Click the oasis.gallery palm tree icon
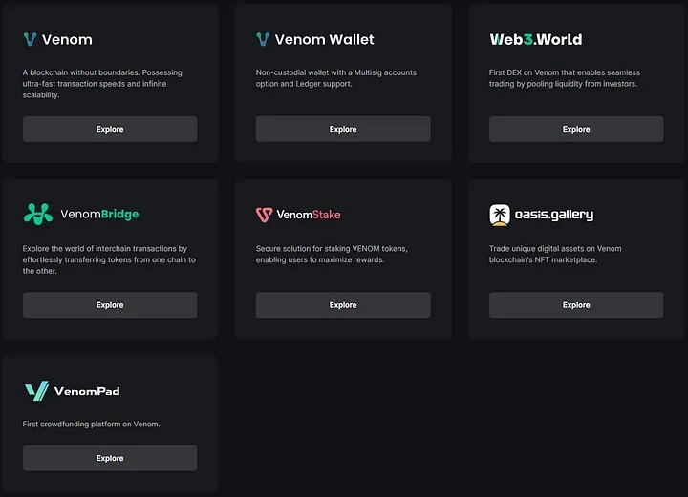 [x=500, y=215]
